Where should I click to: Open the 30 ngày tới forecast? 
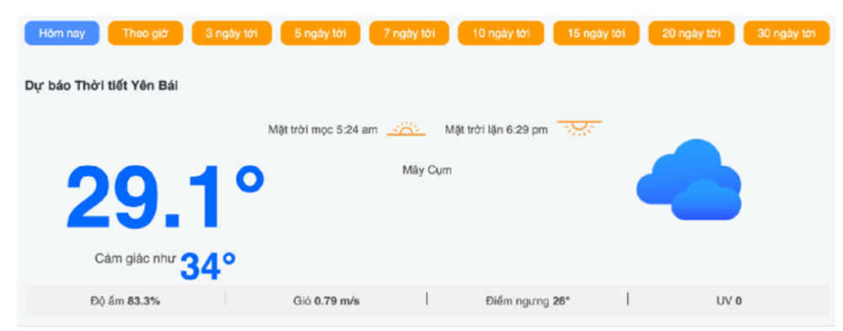(787, 34)
